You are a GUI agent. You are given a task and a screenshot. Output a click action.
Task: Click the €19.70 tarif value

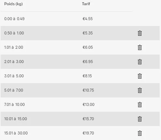click(88, 133)
